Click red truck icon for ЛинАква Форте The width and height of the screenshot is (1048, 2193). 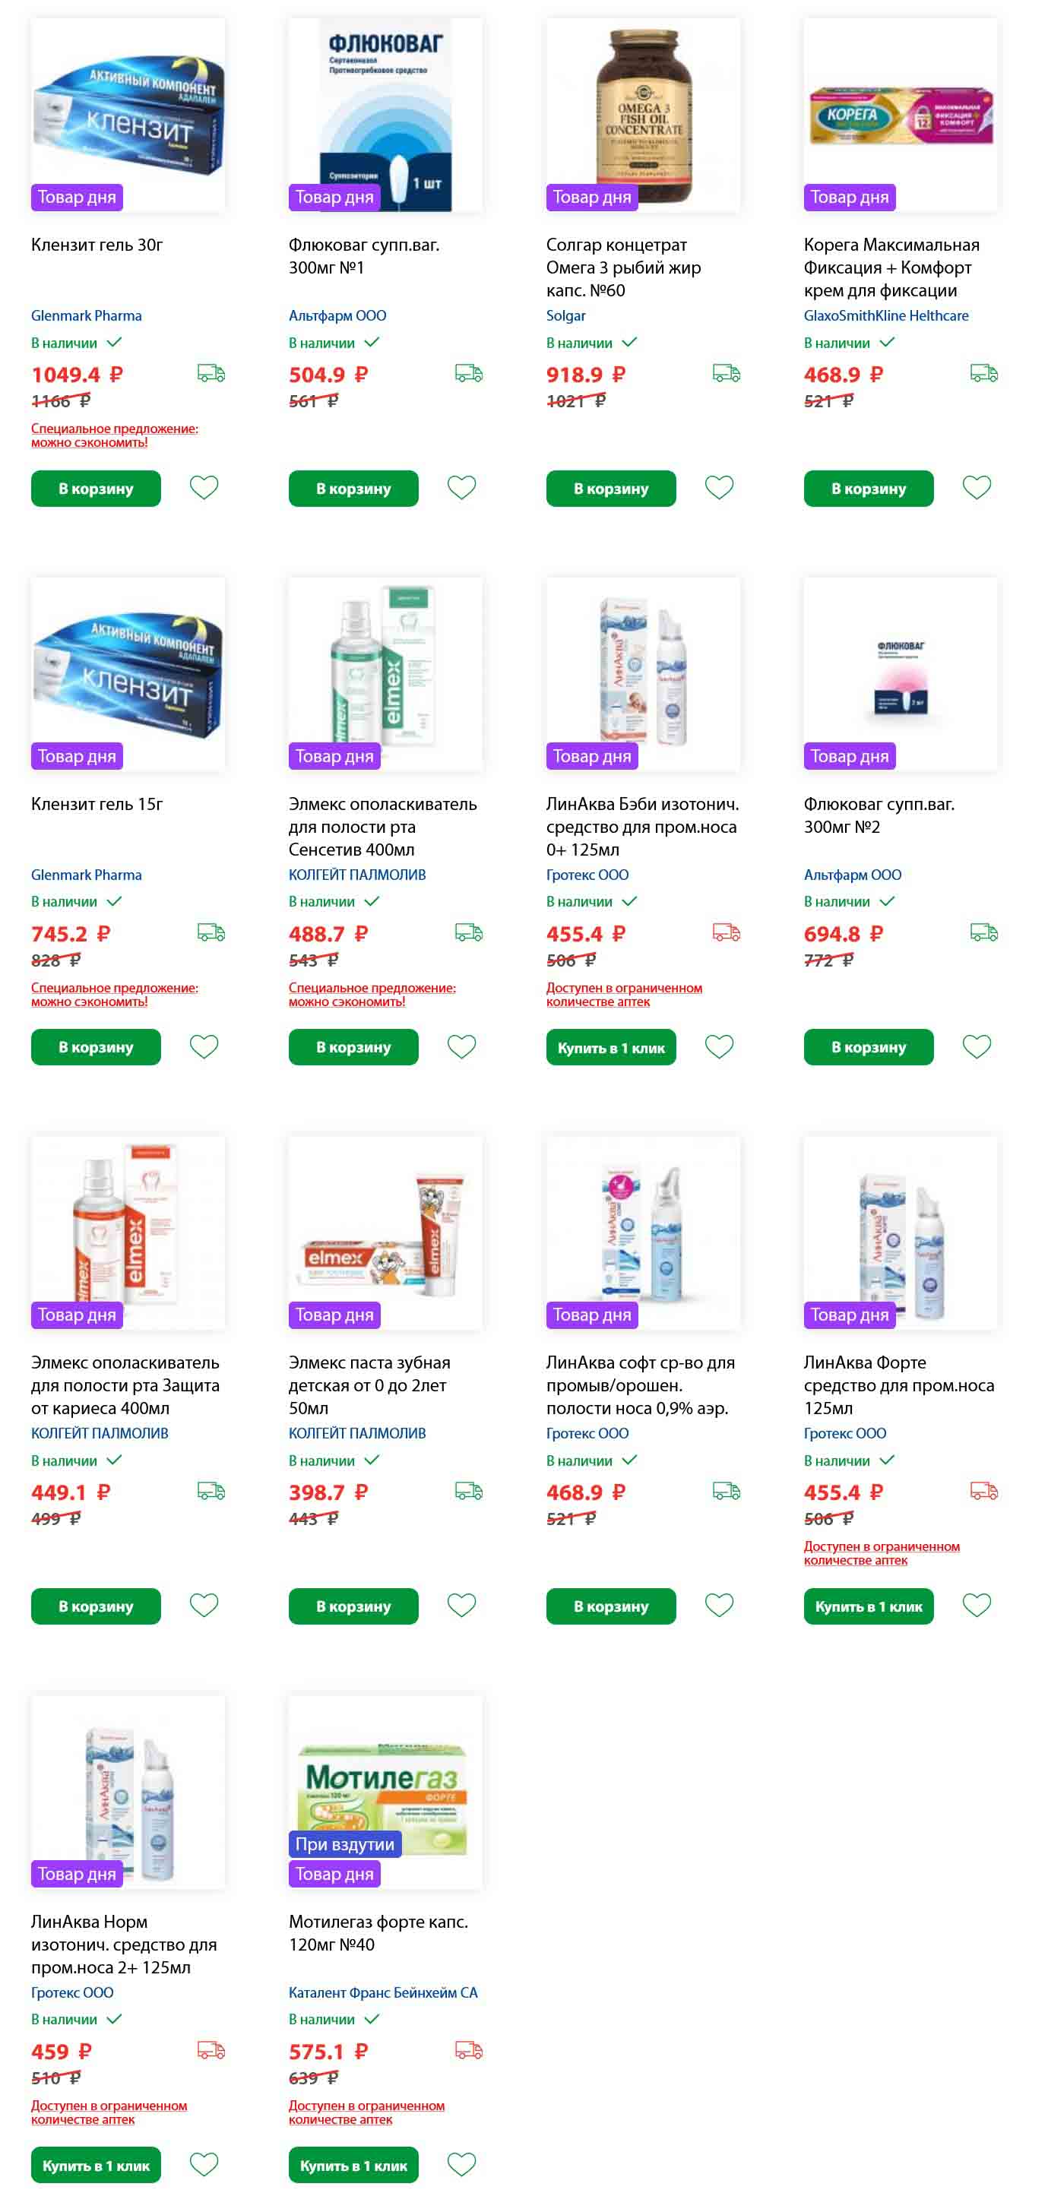(x=983, y=1491)
